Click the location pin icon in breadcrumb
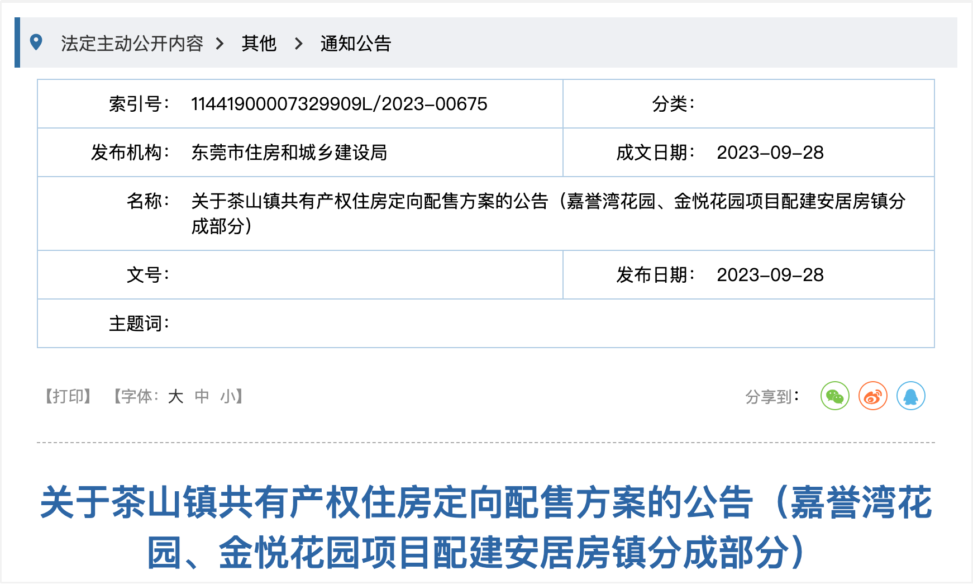 coord(36,42)
